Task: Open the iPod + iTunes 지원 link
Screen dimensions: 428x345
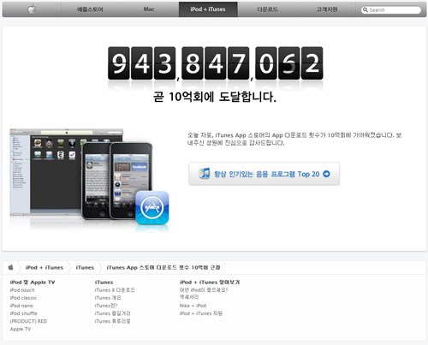Action: coord(201,313)
